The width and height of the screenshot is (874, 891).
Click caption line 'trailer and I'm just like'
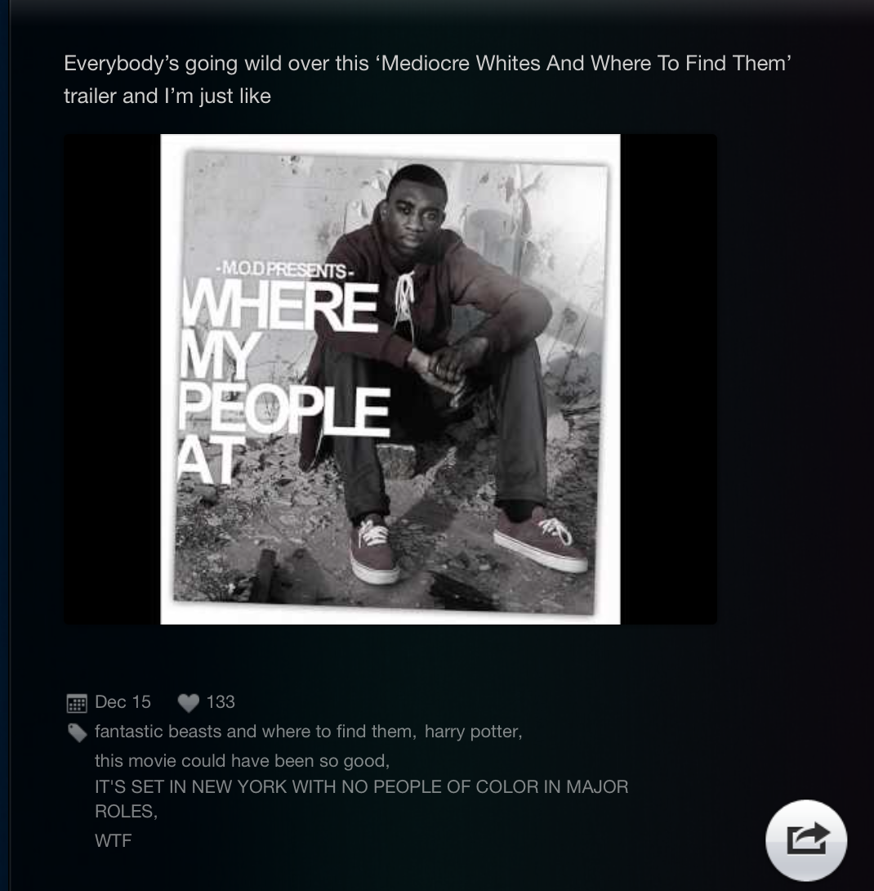(x=167, y=96)
